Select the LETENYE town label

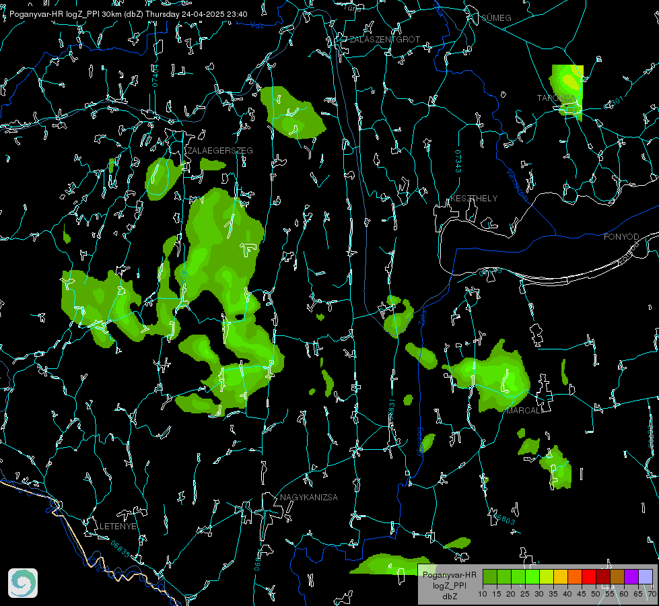(x=118, y=527)
